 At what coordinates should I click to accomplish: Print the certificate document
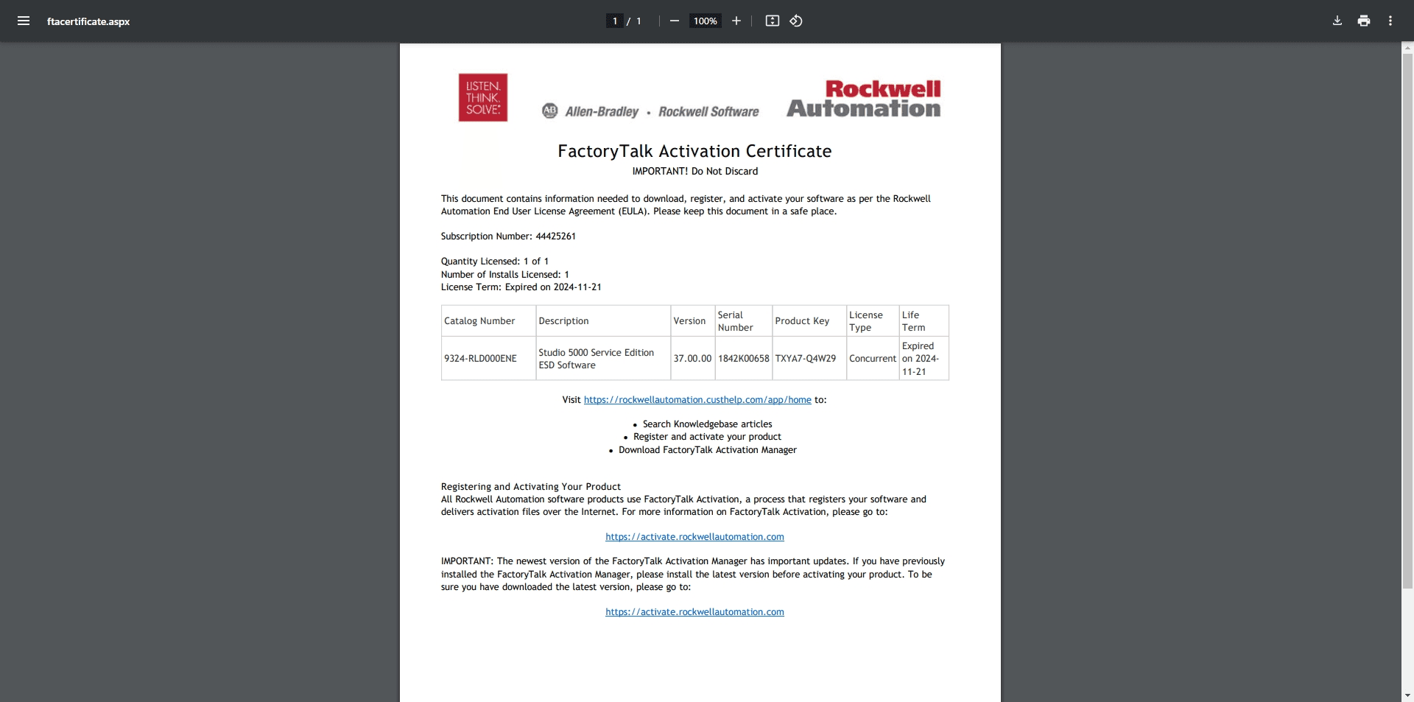1364,21
